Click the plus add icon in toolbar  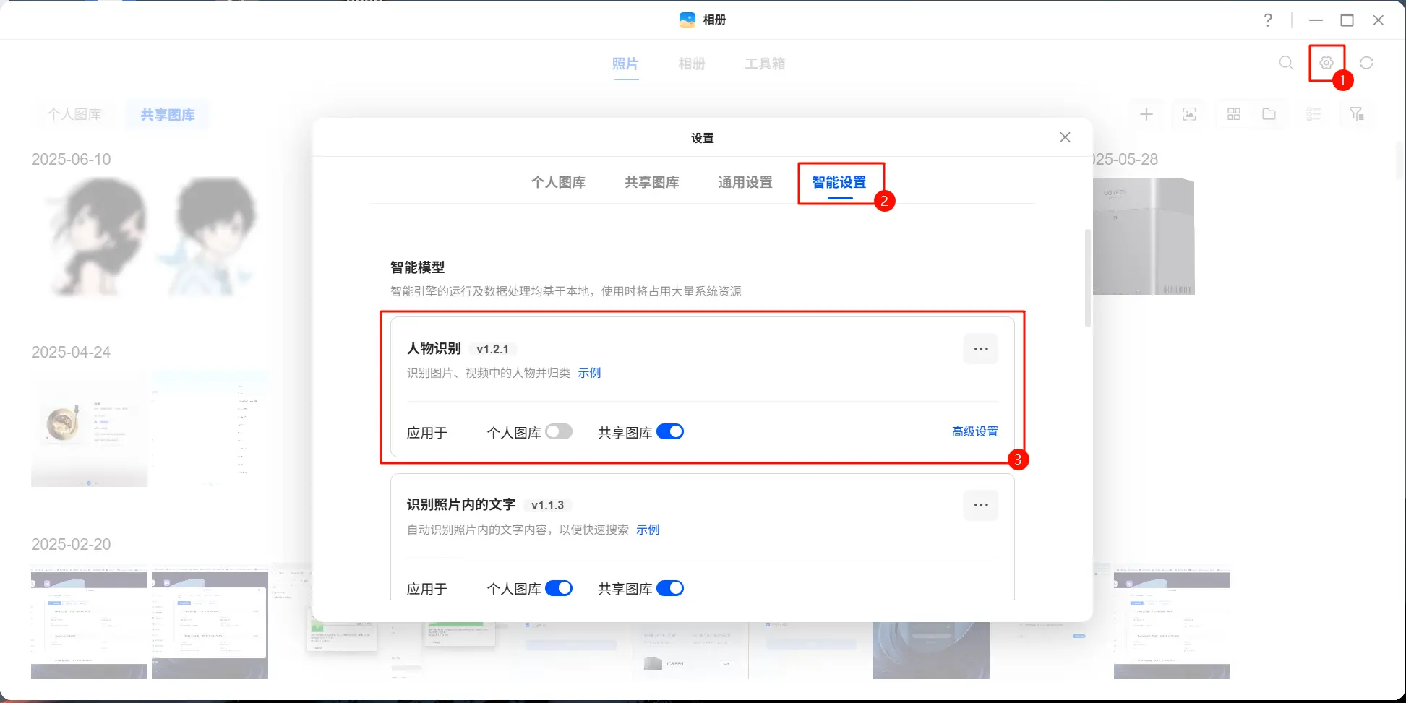pyautogui.click(x=1146, y=114)
